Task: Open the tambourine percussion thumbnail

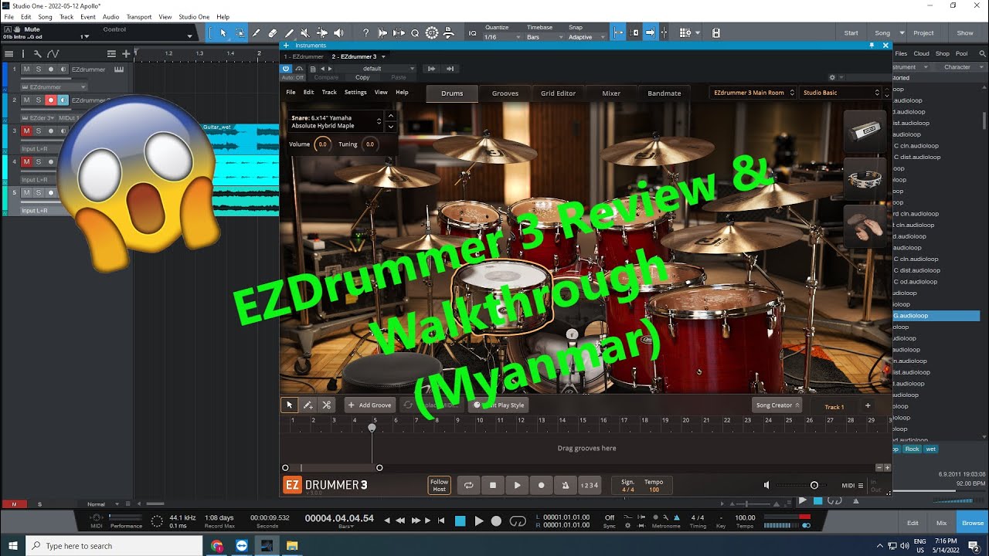Action: [865, 178]
